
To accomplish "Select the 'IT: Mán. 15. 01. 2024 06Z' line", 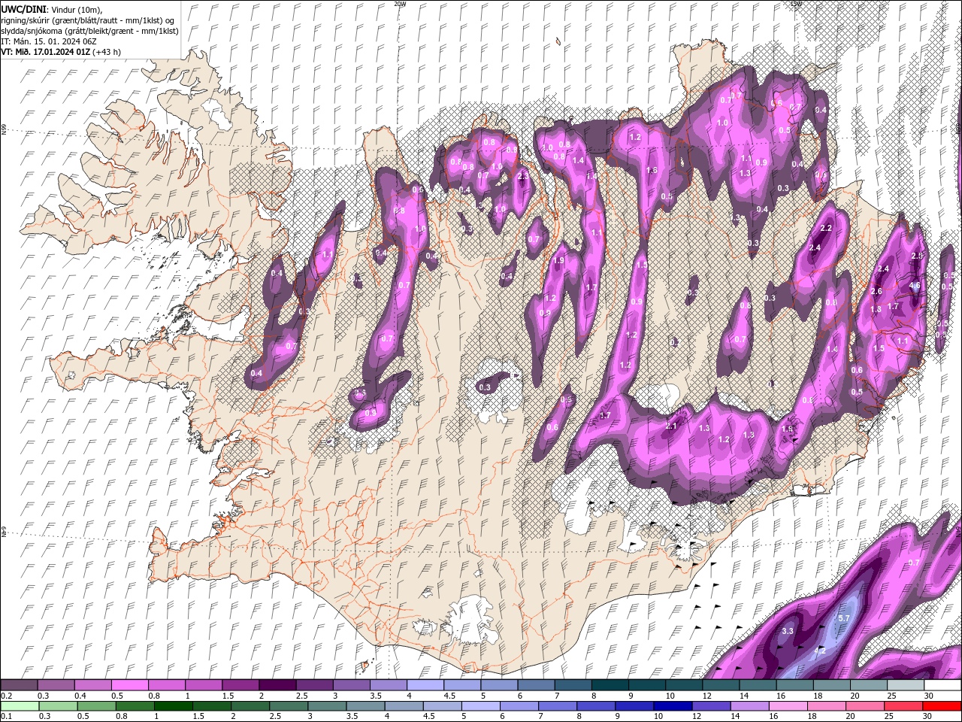I will click(49, 41).
